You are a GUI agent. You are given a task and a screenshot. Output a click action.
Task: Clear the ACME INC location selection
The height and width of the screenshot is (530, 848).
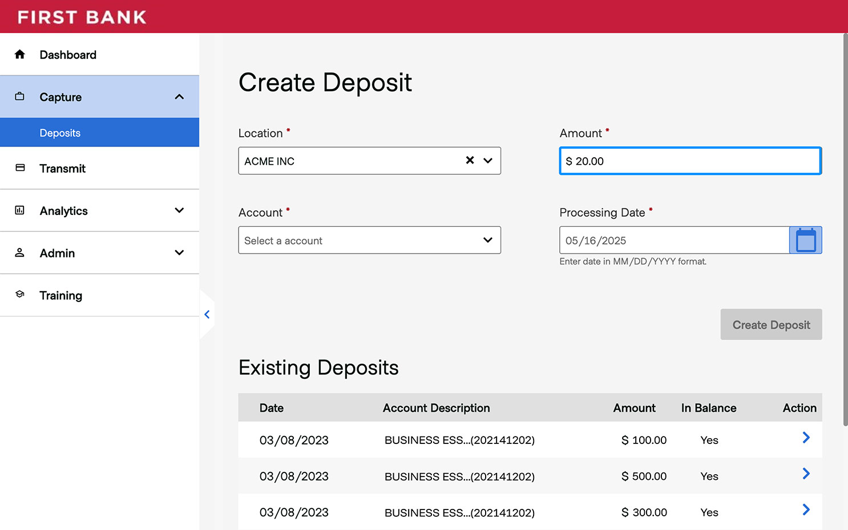(x=470, y=160)
